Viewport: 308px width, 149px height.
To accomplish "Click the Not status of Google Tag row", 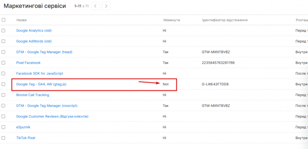I will [x=166, y=84].
